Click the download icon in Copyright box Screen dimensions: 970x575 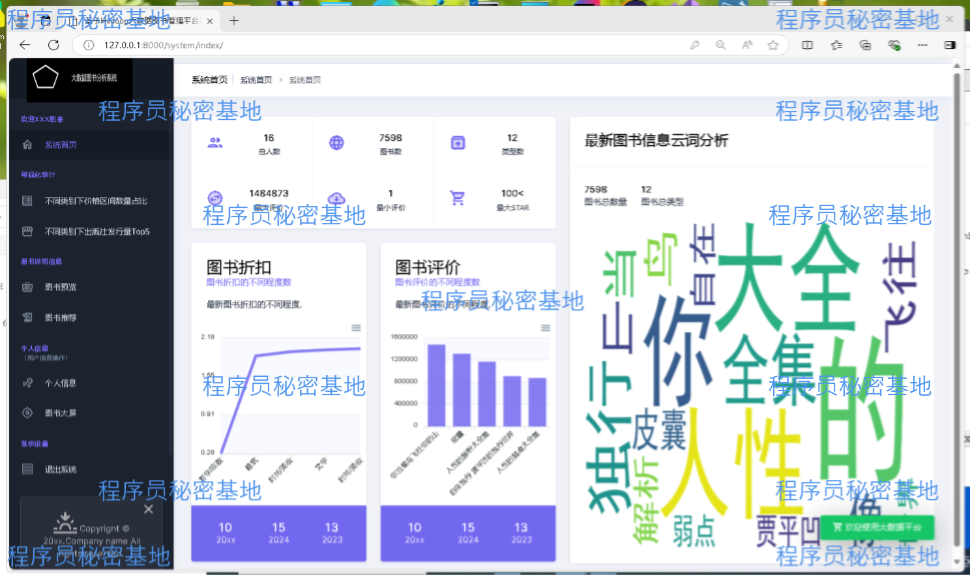pyautogui.click(x=65, y=523)
